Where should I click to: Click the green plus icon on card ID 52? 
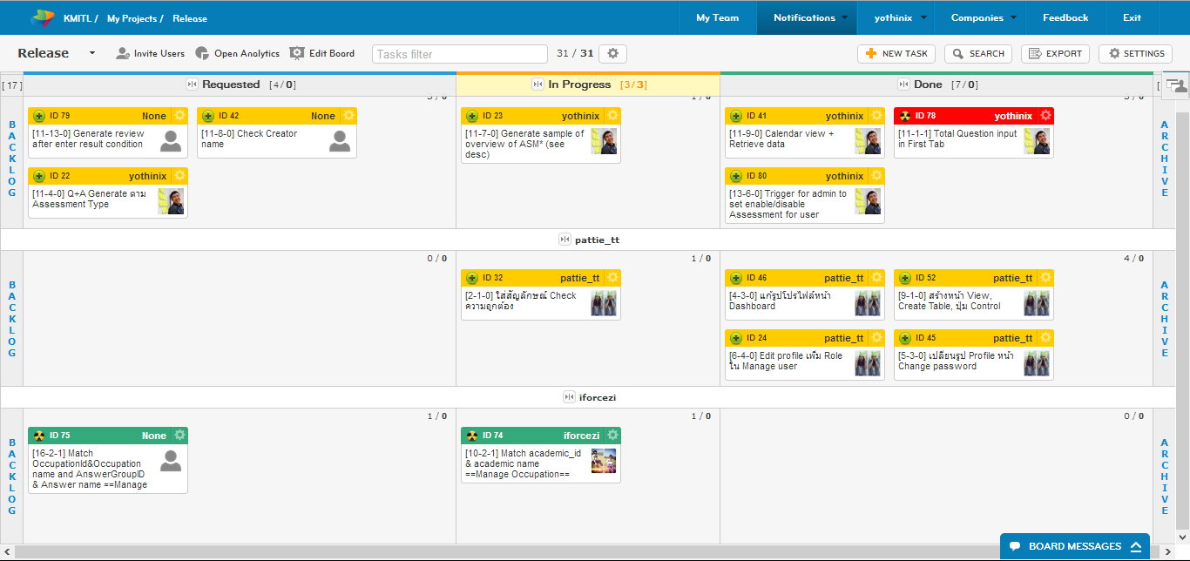point(905,278)
